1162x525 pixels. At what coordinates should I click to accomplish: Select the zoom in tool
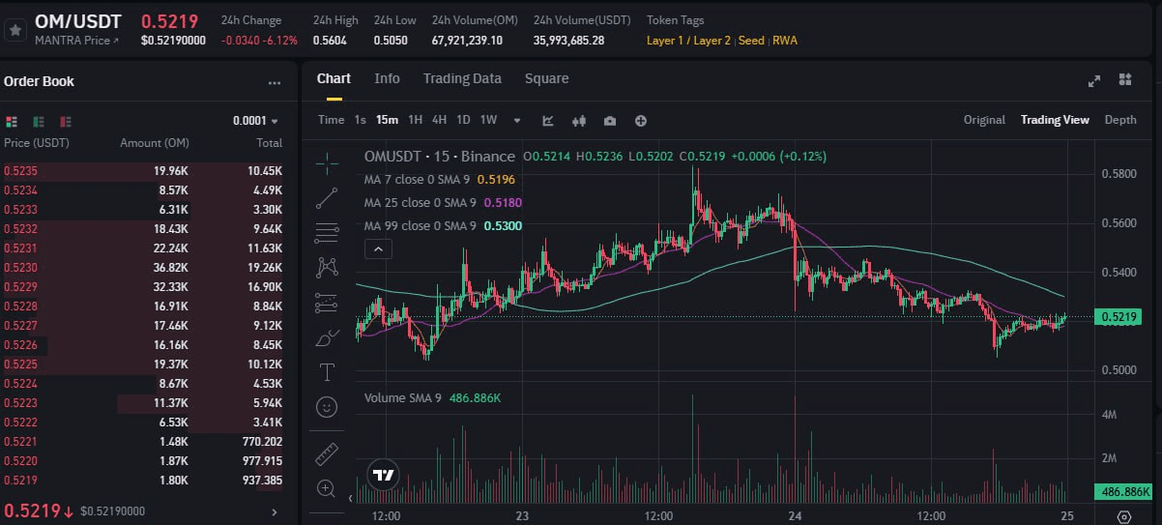click(327, 488)
